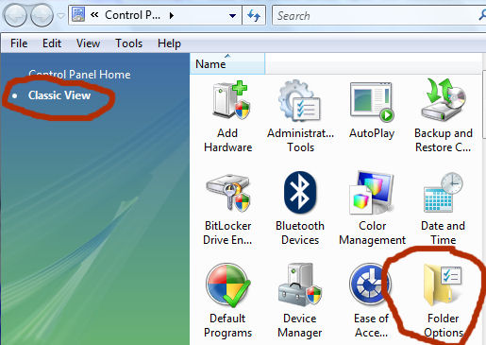This screenshot has height=345, width=486.
Task: Open Date and Time settings
Action: click(444, 209)
